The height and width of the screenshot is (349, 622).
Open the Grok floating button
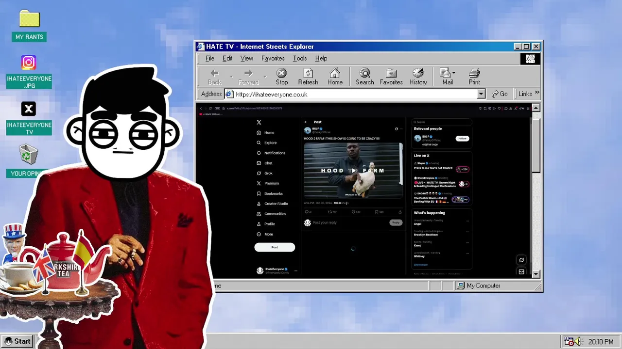pyautogui.click(x=521, y=260)
